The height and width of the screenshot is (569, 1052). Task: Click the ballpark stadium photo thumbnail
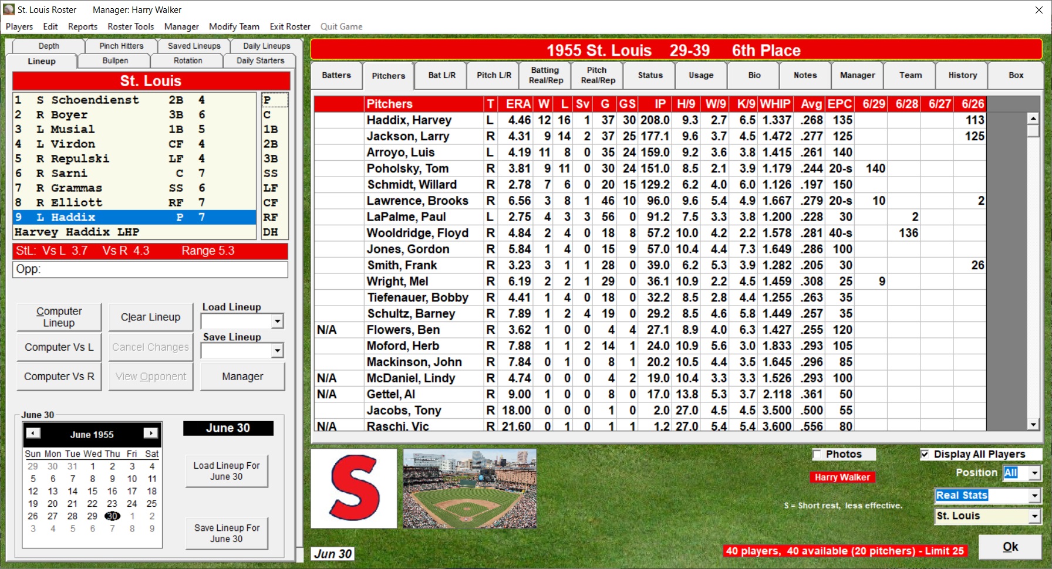[x=470, y=489]
